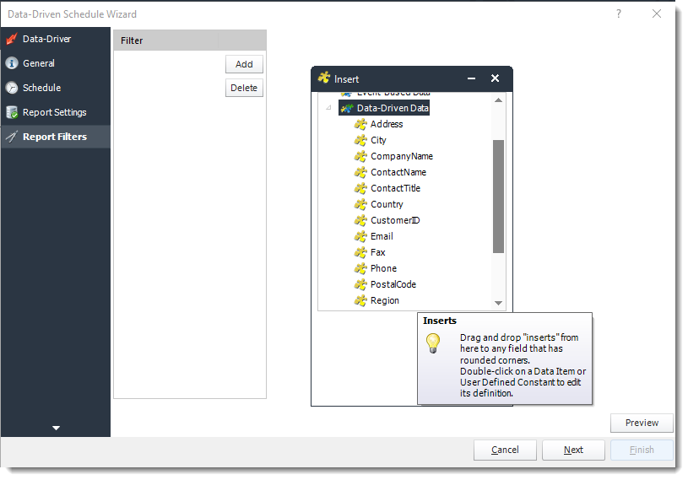Close the Insert dialog
Viewport: 688px width, 480px height.
click(x=495, y=78)
